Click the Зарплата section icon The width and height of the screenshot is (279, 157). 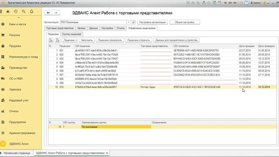tap(3, 89)
